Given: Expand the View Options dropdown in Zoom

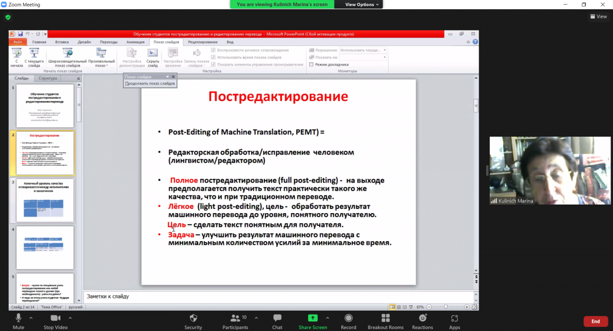Looking at the screenshot, I should (362, 5).
